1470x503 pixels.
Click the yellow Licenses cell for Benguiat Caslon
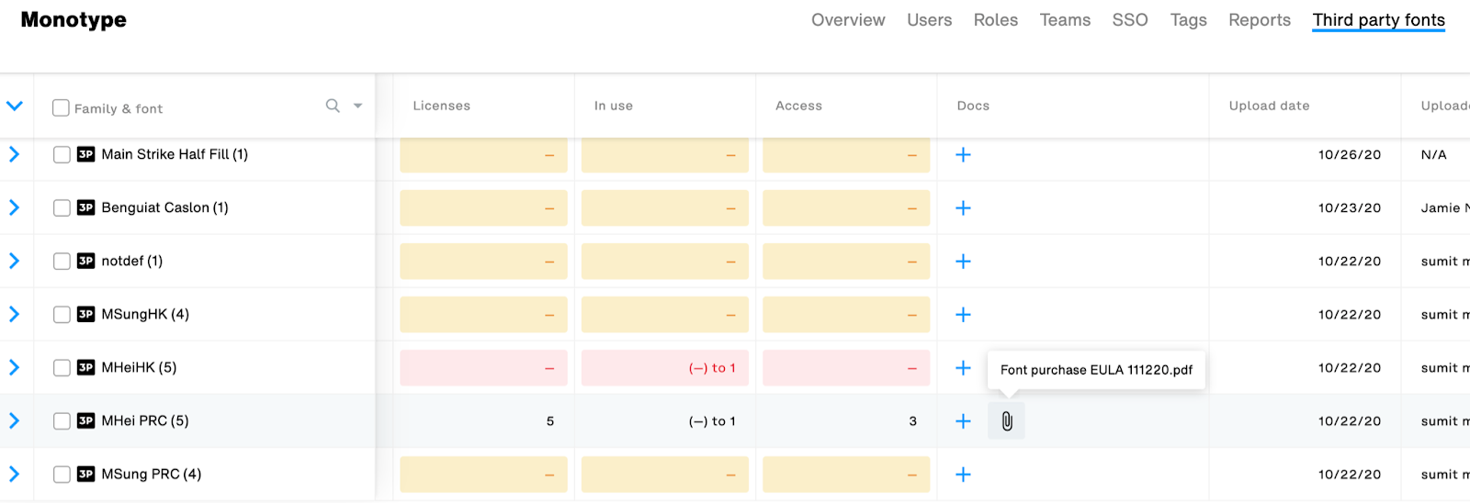tap(483, 208)
